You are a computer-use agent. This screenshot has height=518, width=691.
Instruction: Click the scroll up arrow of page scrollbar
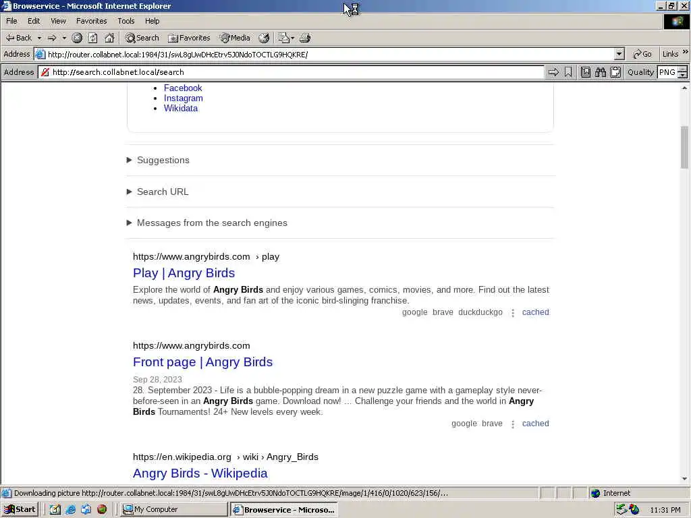tap(684, 88)
